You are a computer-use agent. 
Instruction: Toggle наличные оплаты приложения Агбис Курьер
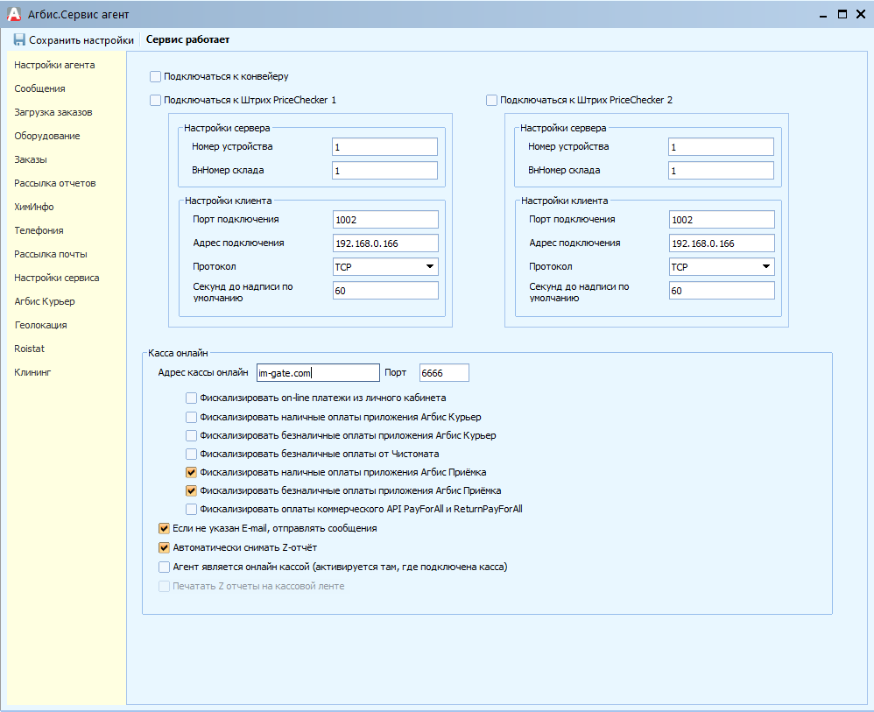(x=191, y=417)
